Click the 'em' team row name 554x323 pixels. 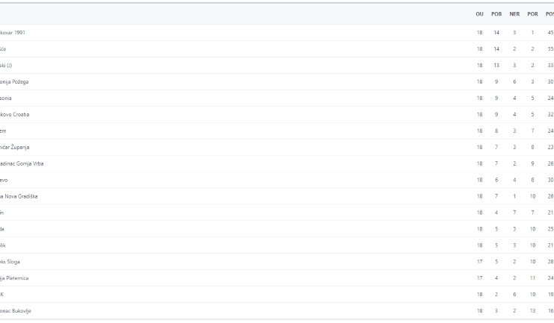click(3, 131)
